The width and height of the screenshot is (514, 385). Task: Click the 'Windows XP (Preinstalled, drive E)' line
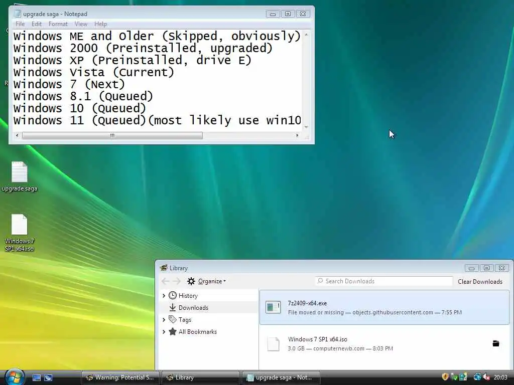(x=133, y=60)
